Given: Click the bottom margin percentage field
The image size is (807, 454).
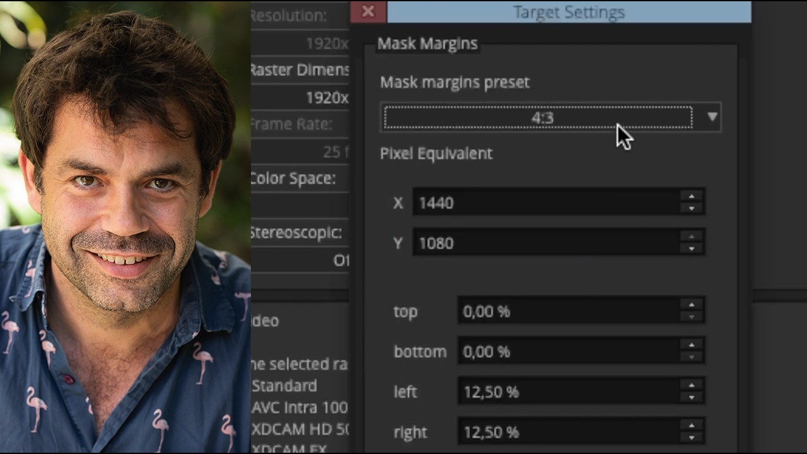Looking at the screenshot, I should pyautogui.click(x=569, y=351).
